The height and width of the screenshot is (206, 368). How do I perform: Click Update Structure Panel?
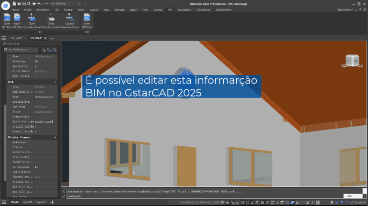point(69,21)
